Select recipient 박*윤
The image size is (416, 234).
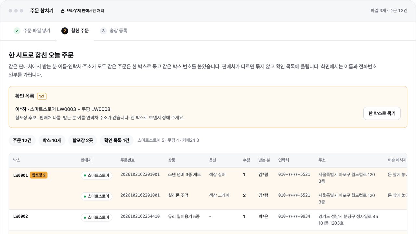pyautogui.click(x=263, y=216)
